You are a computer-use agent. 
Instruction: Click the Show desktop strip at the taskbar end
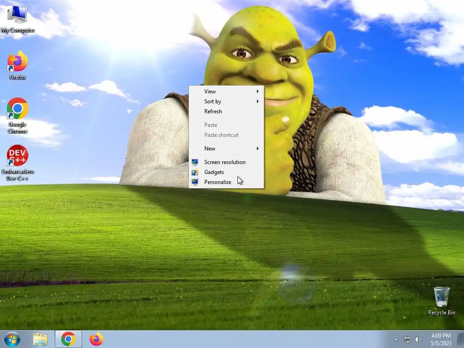(x=461, y=339)
